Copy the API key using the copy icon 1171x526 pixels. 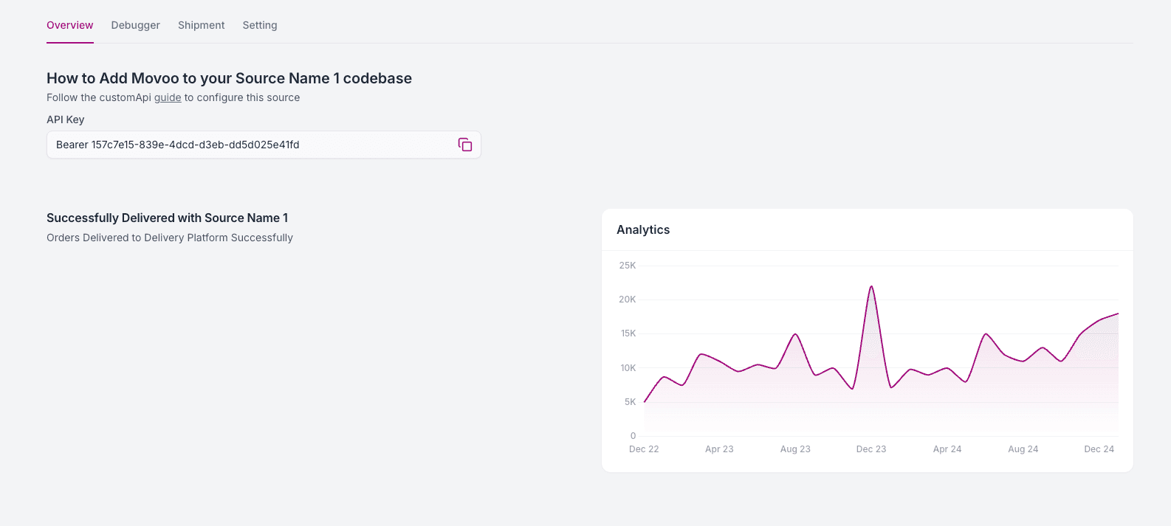click(x=465, y=145)
